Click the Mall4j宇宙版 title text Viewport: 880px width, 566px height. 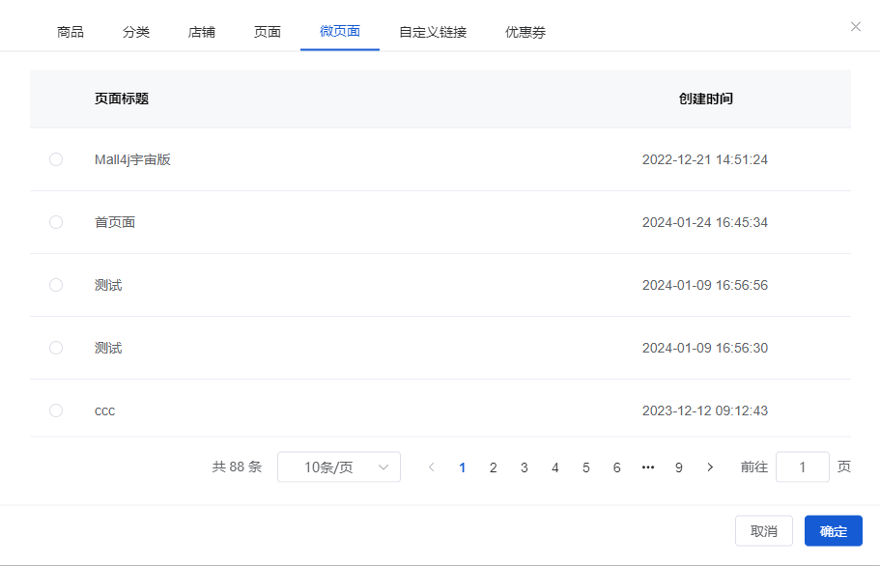click(132, 159)
